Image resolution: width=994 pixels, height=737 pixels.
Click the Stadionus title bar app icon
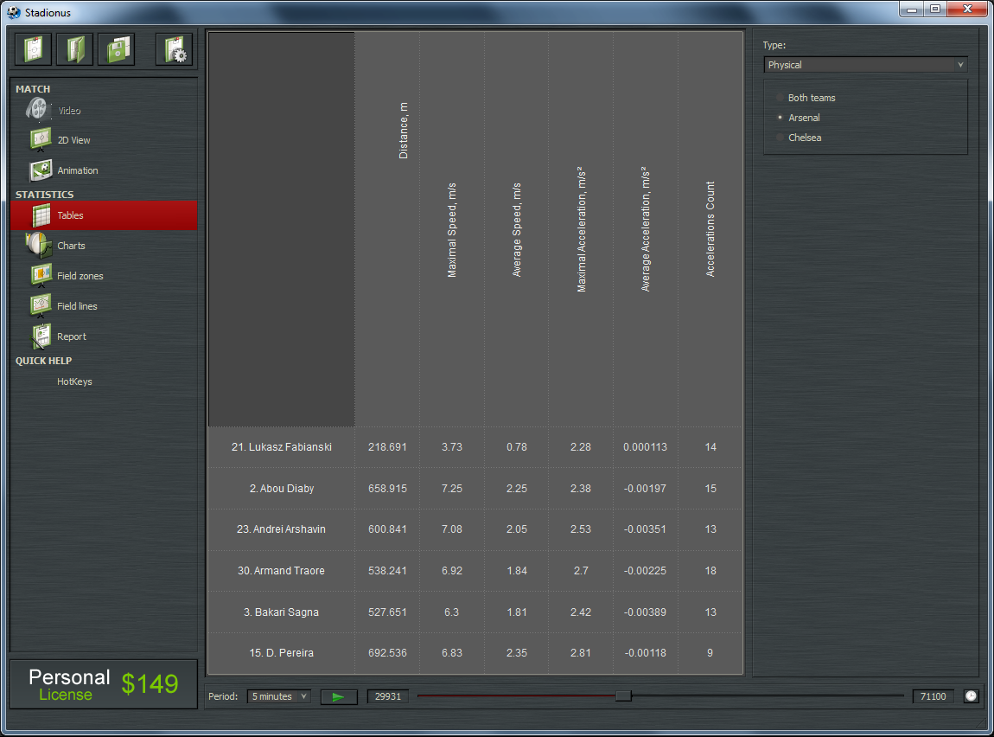[13, 12]
